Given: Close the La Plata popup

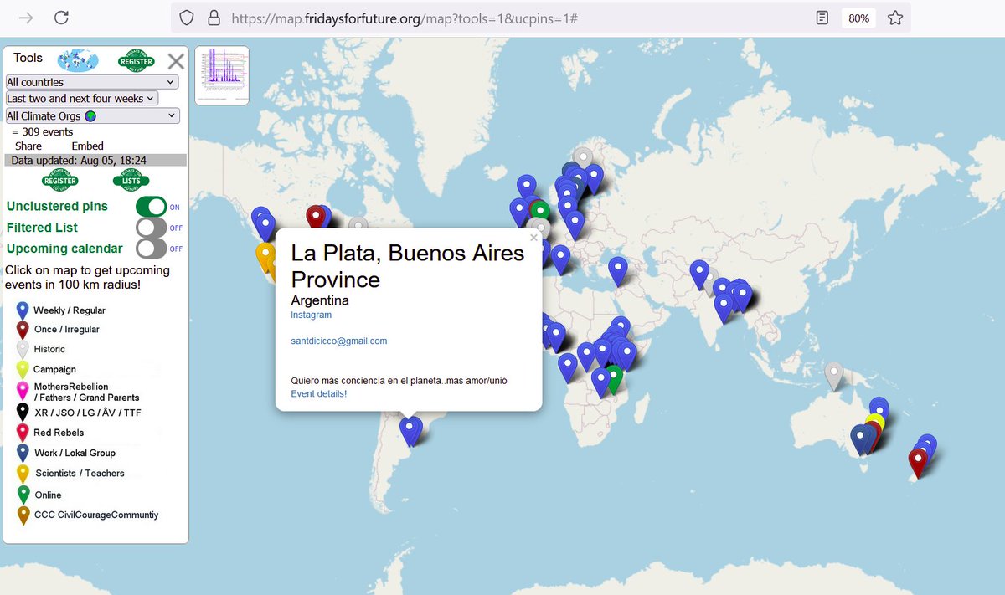Looking at the screenshot, I should click(x=533, y=238).
